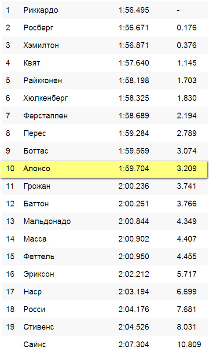Click Наср gap value 6.699
The height and width of the screenshot is (356, 209).
[187, 291]
